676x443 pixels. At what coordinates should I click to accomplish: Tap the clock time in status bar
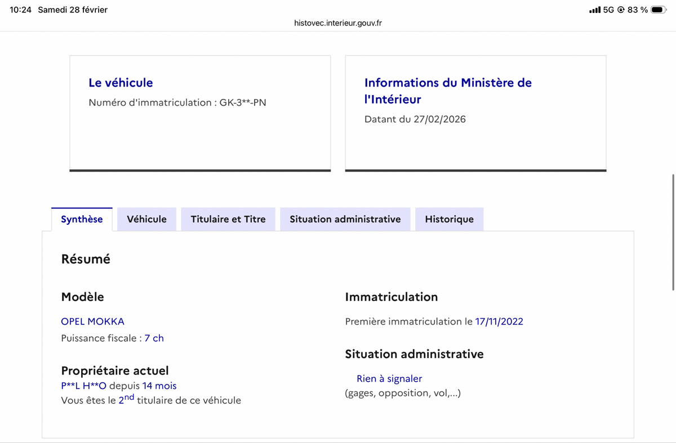[x=20, y=10]
